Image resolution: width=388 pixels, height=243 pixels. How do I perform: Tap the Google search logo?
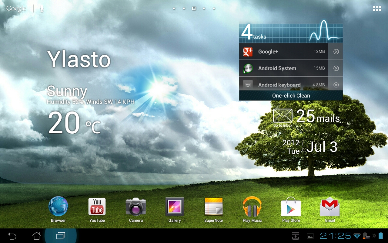16,9
